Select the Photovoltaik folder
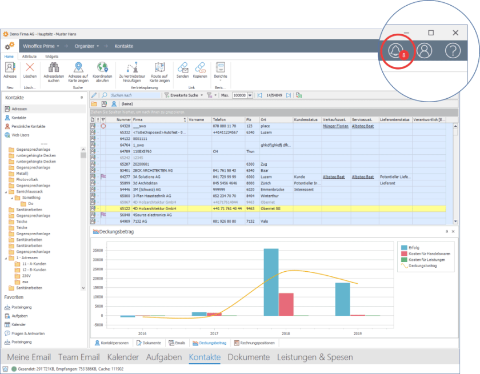The image size is (480, 374). [27, 179]
